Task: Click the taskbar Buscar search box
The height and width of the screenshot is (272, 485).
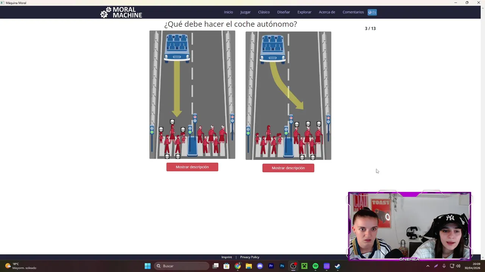Action: 181,266
